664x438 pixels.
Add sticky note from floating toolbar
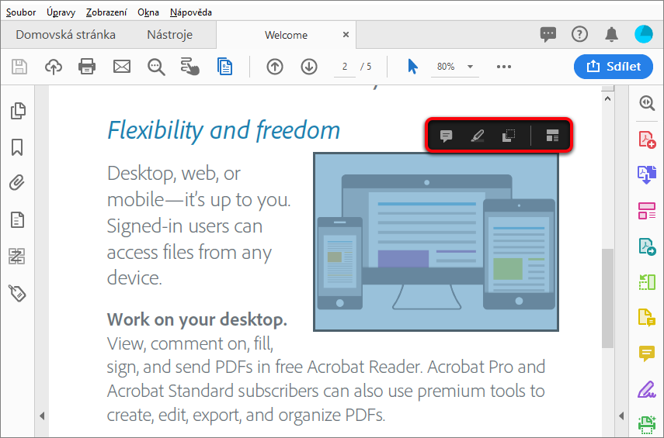click(446, 136)
